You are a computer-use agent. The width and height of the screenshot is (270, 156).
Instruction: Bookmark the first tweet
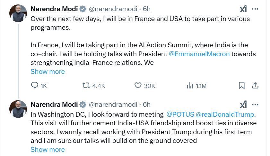[241, 86]
